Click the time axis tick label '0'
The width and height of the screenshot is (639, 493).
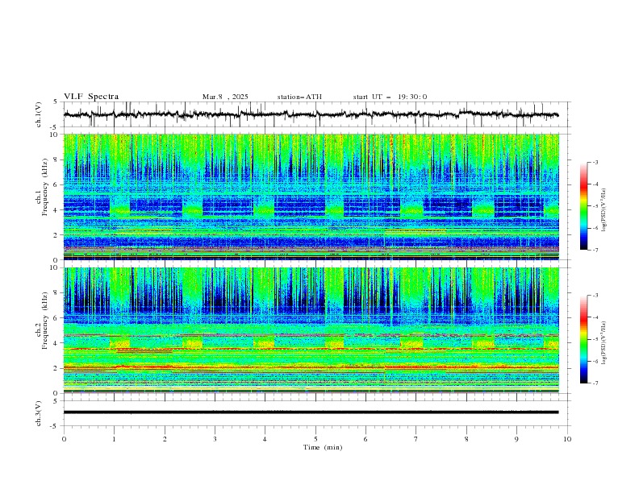click(x=64, y=439)
